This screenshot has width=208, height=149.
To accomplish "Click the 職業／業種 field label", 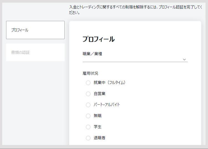I will (92, 54).
